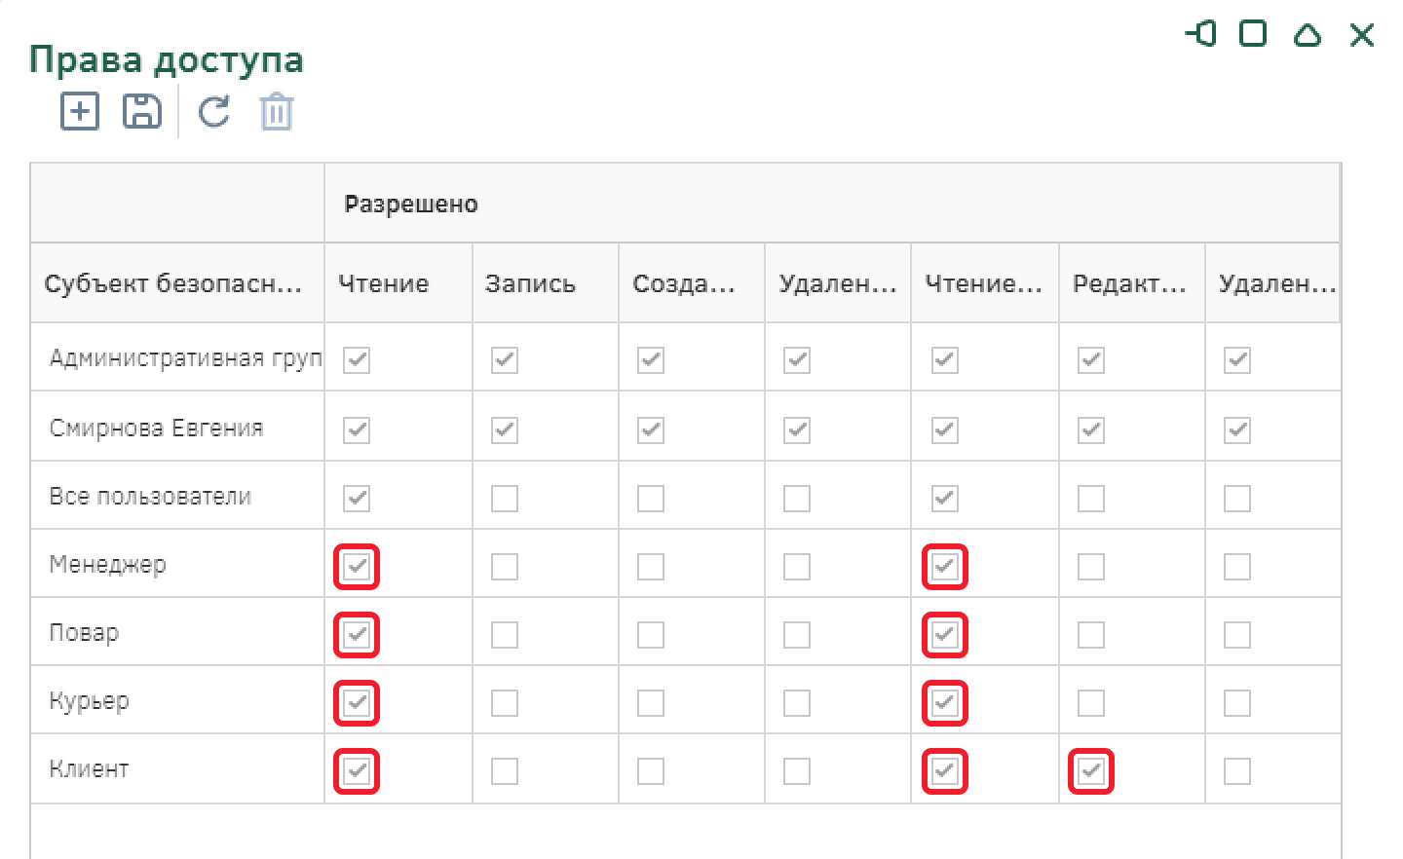Check Запись box for Все пользователи
Viewport: 1403px width, 859px height.
point(505,499)
